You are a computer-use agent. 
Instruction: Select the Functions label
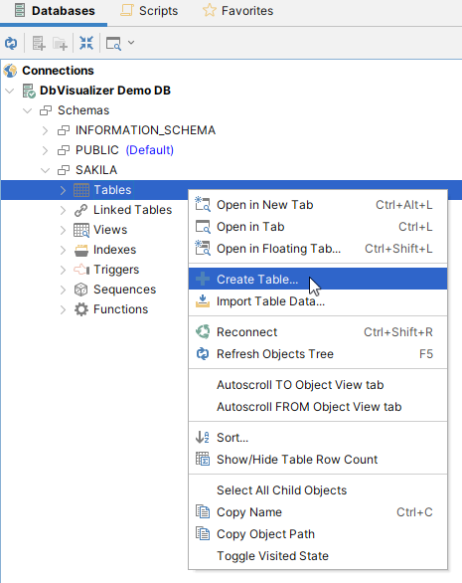(120, 309)
